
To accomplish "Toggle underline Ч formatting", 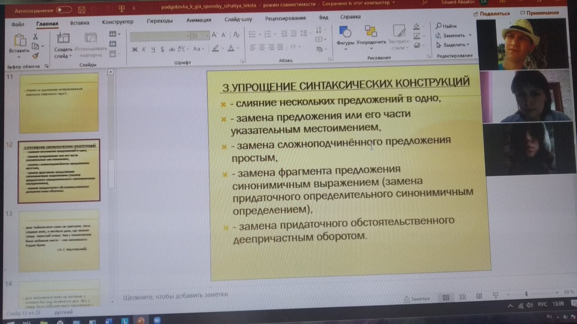I will coord(153,49).
